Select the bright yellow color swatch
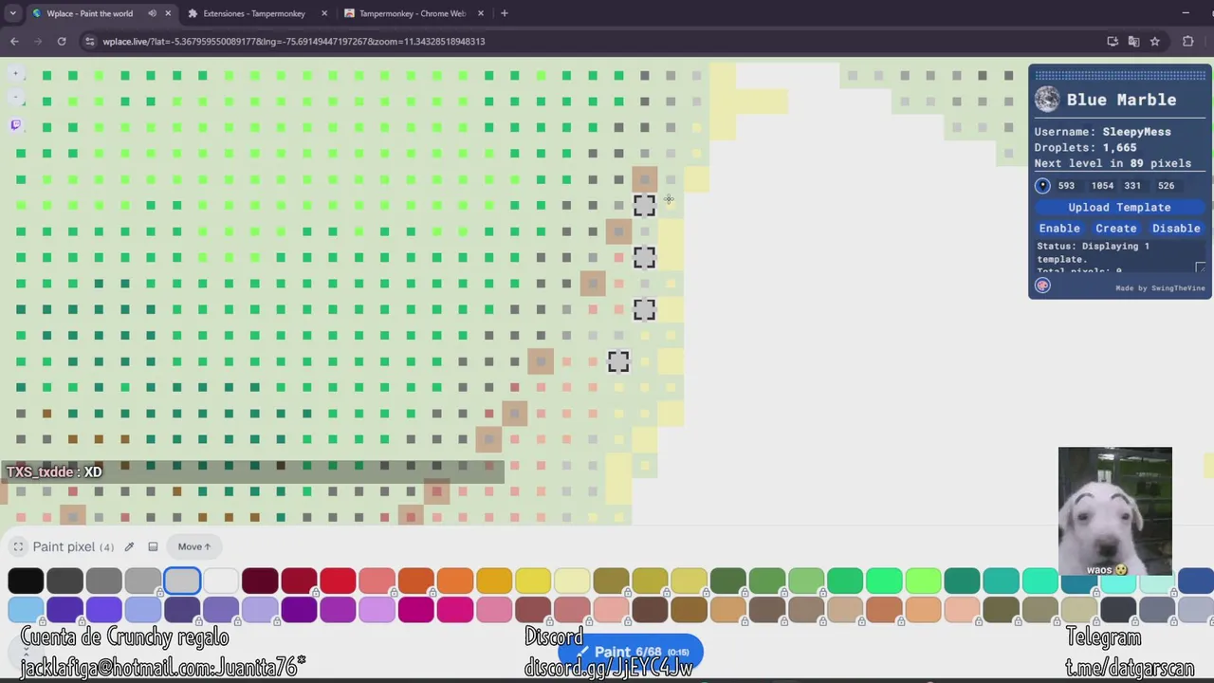Screen dimensions: 1214x683 (531, 581)
